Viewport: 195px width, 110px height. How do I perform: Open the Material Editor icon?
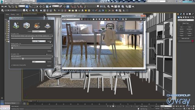pos(123,6)
